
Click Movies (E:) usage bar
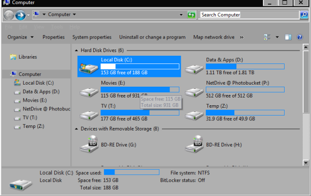click(140, 90)
